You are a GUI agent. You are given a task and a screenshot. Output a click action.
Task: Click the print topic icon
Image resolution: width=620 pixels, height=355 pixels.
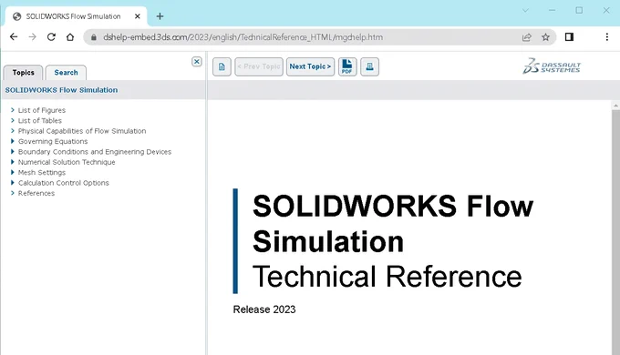click(x=369, y=66)
